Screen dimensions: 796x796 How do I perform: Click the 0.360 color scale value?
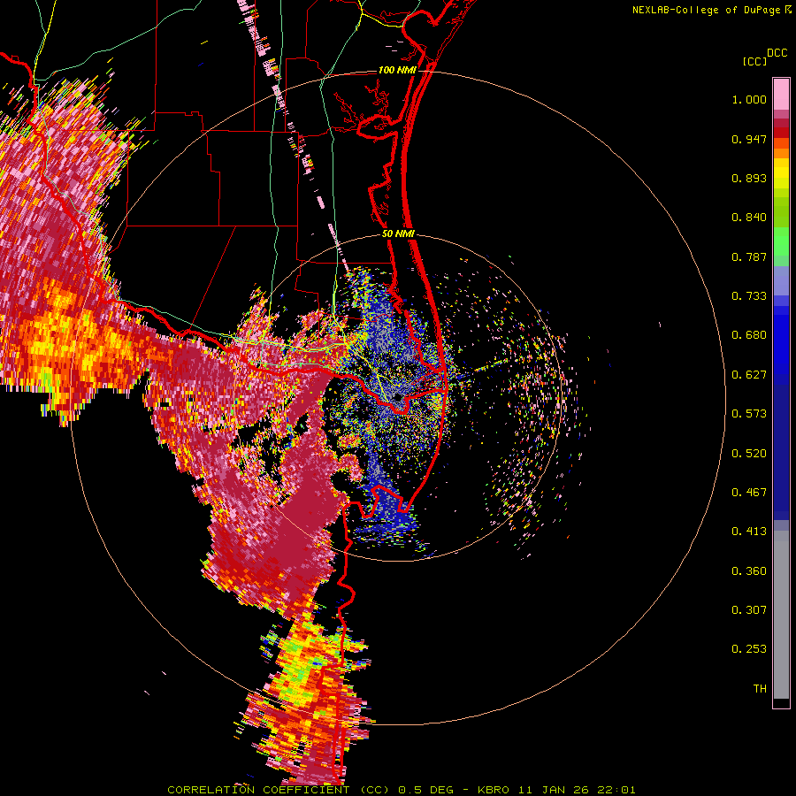(749, 571)
